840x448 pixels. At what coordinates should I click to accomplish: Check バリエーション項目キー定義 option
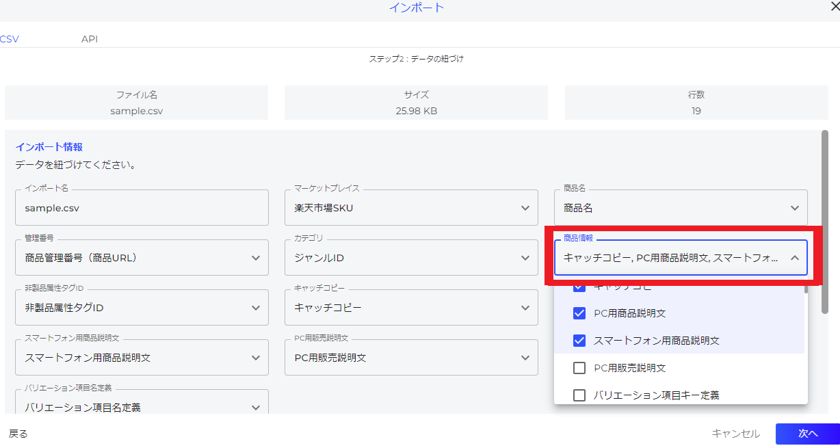tap(579, 395)
